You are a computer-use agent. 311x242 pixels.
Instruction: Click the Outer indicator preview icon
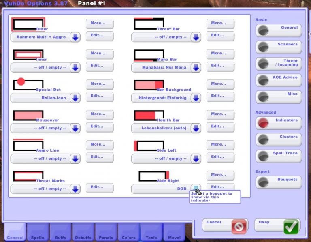click(x=28, y=24)
